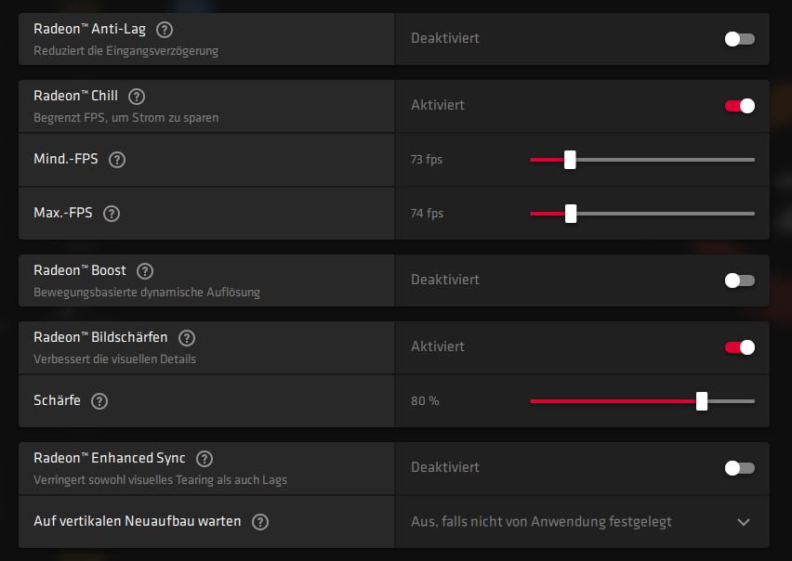Open the 'Aus, falls nicht von Anwendung festgelegt' dropdown

point(541,522)
